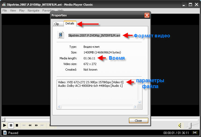Click the media length value 01:36:11
This screenshot has height=137, width=201.
(x=89, y=58)
